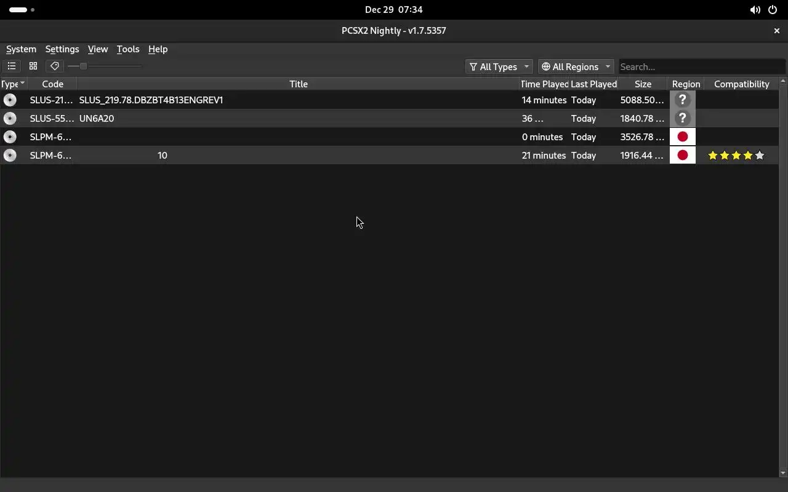Click disc icon of SLUS-55 row

pos(10,118)
